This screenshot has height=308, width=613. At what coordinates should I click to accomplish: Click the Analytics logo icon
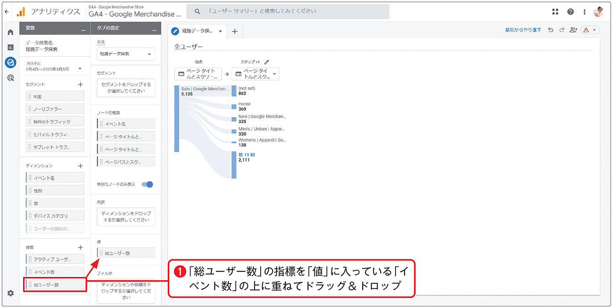coord(21,12)
